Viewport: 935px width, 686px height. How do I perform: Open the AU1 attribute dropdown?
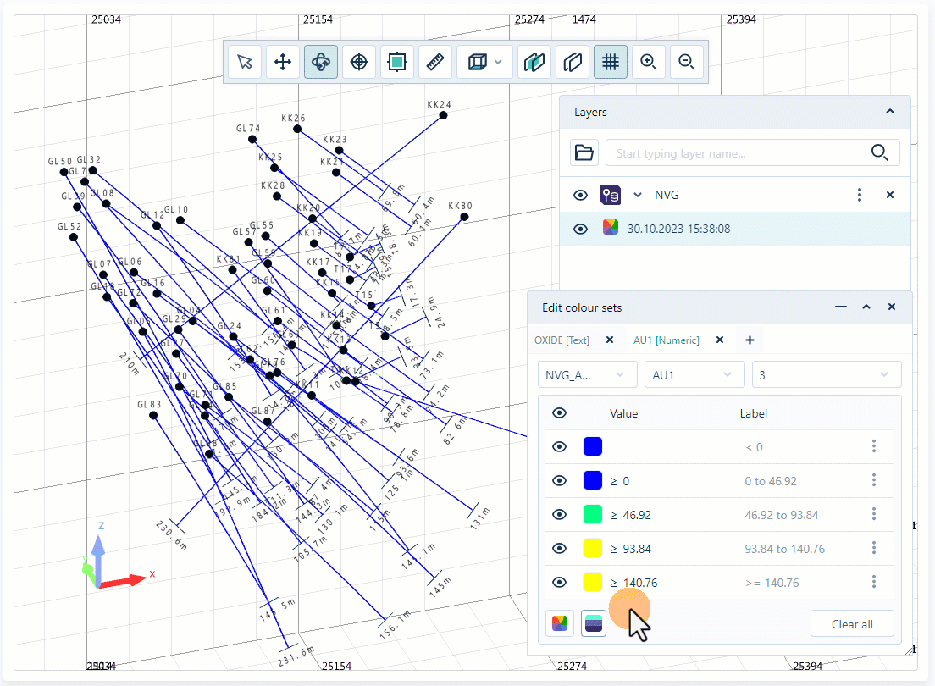coord(694,373)
